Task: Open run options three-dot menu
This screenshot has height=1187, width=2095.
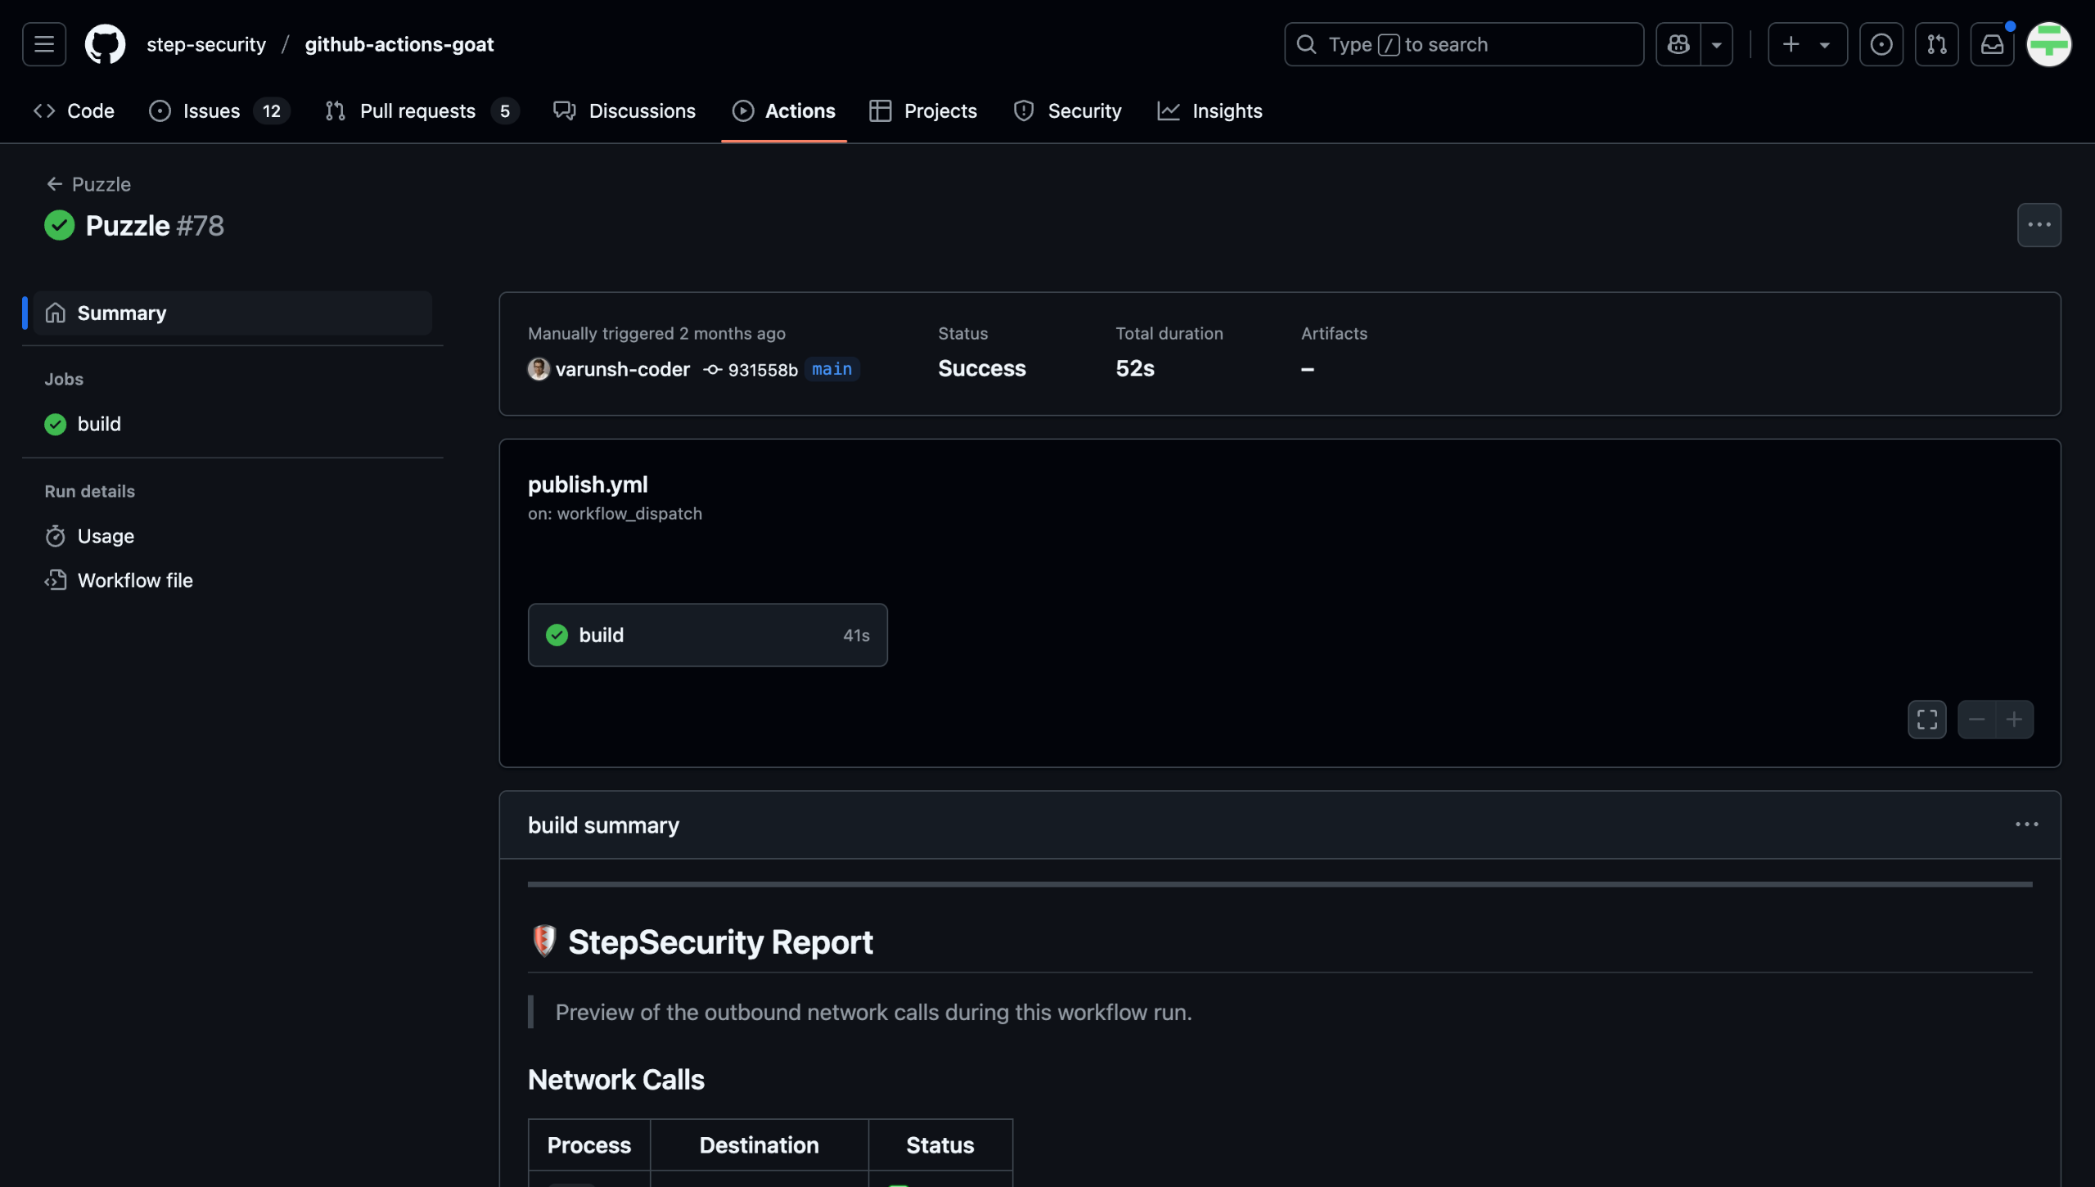Action: click(2039, 225)
